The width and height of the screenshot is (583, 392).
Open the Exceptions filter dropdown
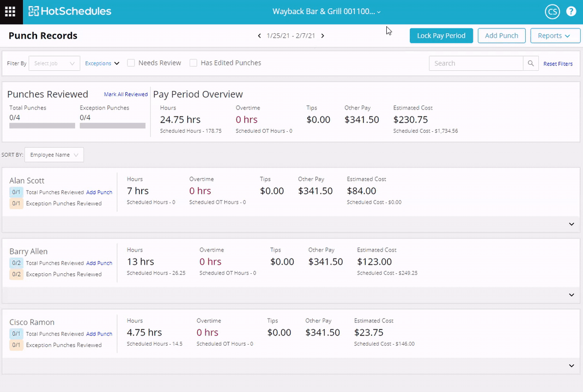(x=102, y=63)
